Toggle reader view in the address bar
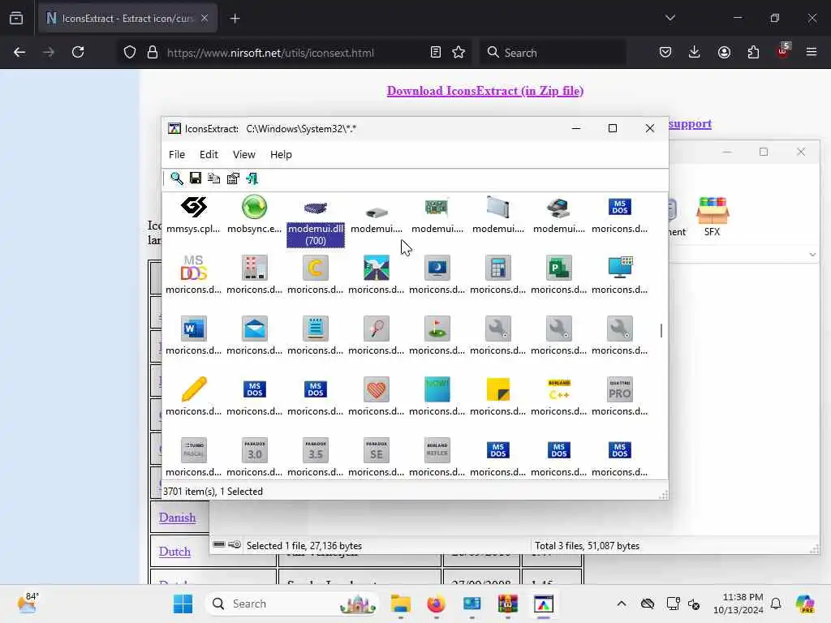The image size is (831, 623). click(x=436, y=52)
